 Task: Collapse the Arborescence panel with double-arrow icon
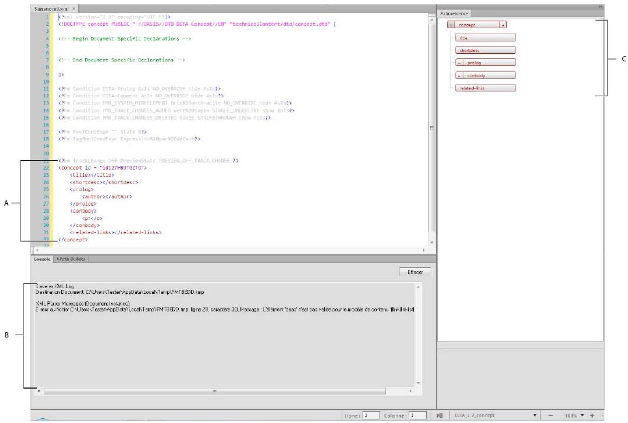click(601, 6)
